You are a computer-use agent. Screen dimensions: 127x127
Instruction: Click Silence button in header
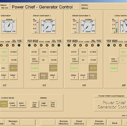point(85,8)
